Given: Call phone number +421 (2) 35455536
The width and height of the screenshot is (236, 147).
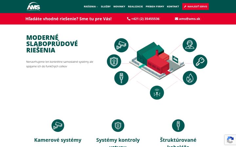Looking at the screenshot, I should pyautogui.click(x=145, y=19).
